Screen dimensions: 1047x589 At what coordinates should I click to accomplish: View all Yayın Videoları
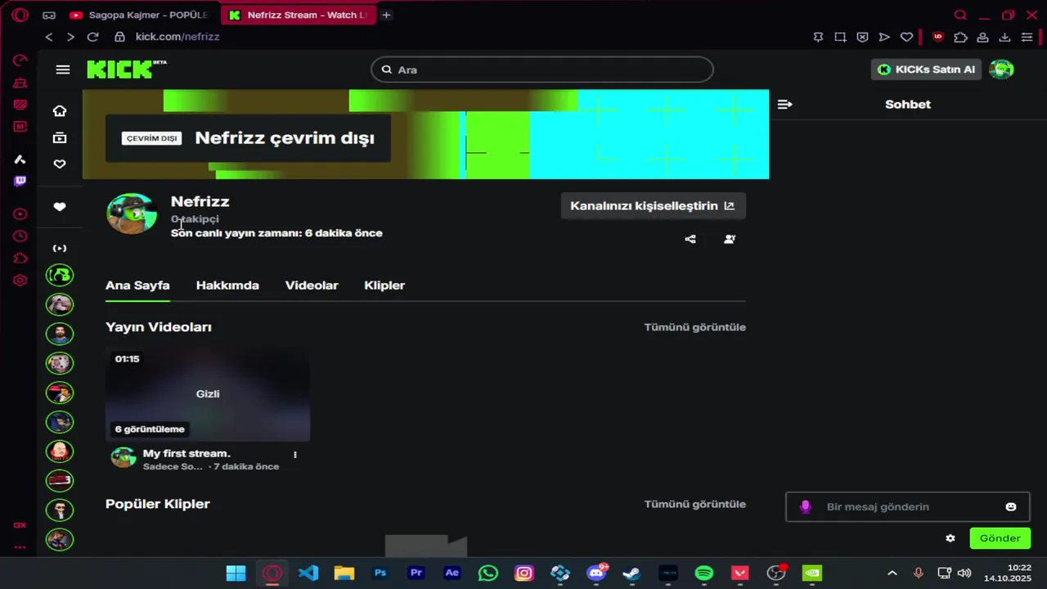click(694, 327)
